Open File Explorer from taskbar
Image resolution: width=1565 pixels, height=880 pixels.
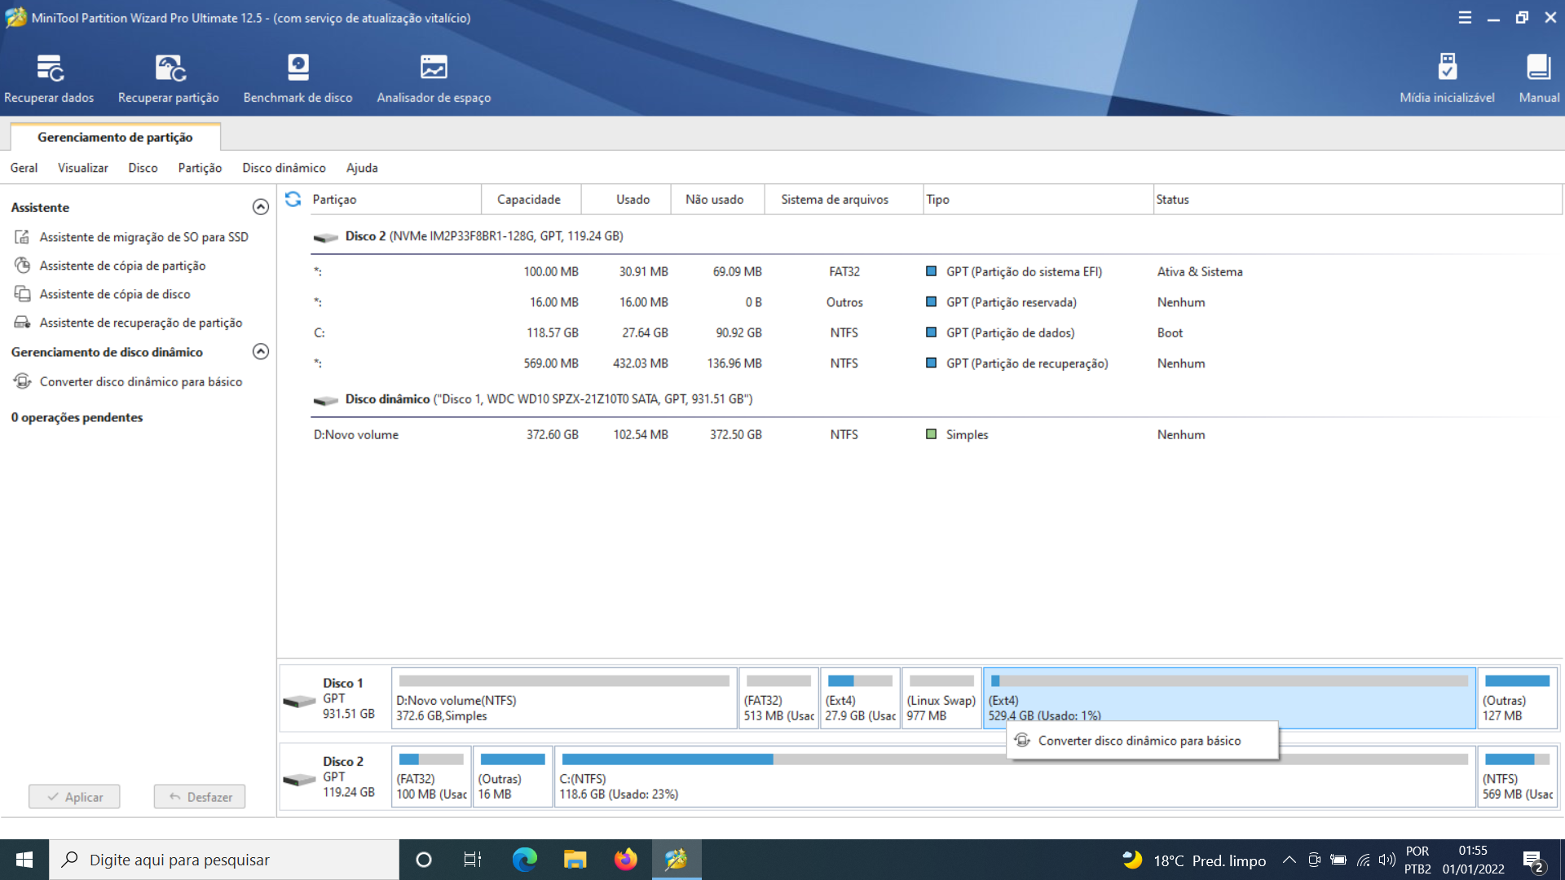click(575, 860)
